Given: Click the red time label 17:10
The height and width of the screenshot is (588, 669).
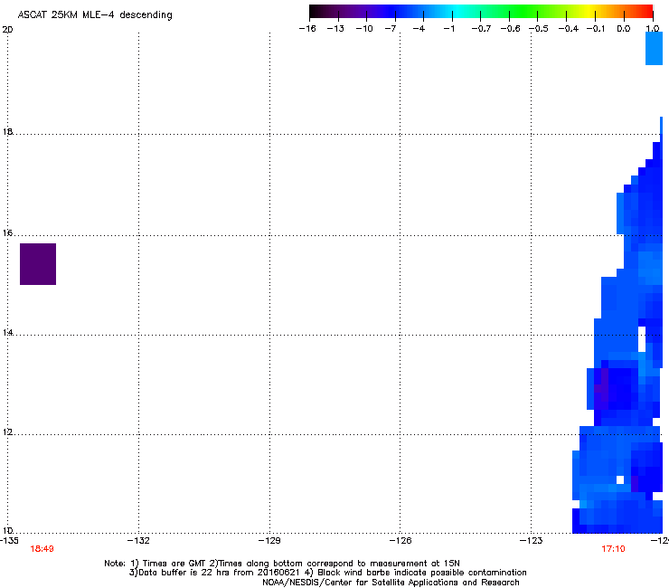Looking at the screenshot, I should (613, 549).
